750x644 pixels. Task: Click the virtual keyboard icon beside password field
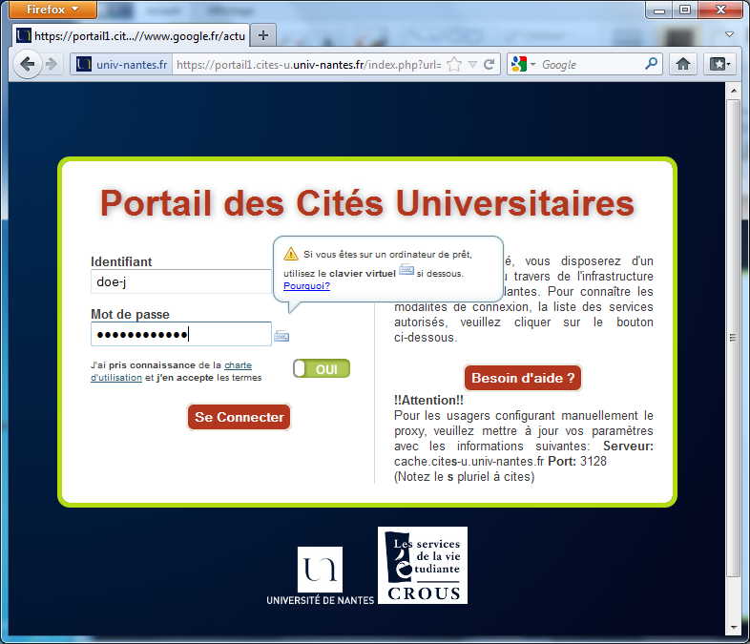pos(281,336)
